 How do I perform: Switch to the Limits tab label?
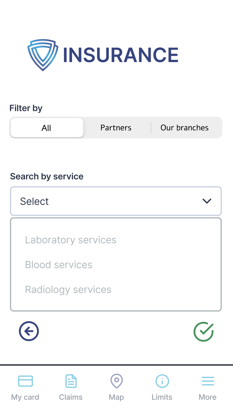(162, 397)
